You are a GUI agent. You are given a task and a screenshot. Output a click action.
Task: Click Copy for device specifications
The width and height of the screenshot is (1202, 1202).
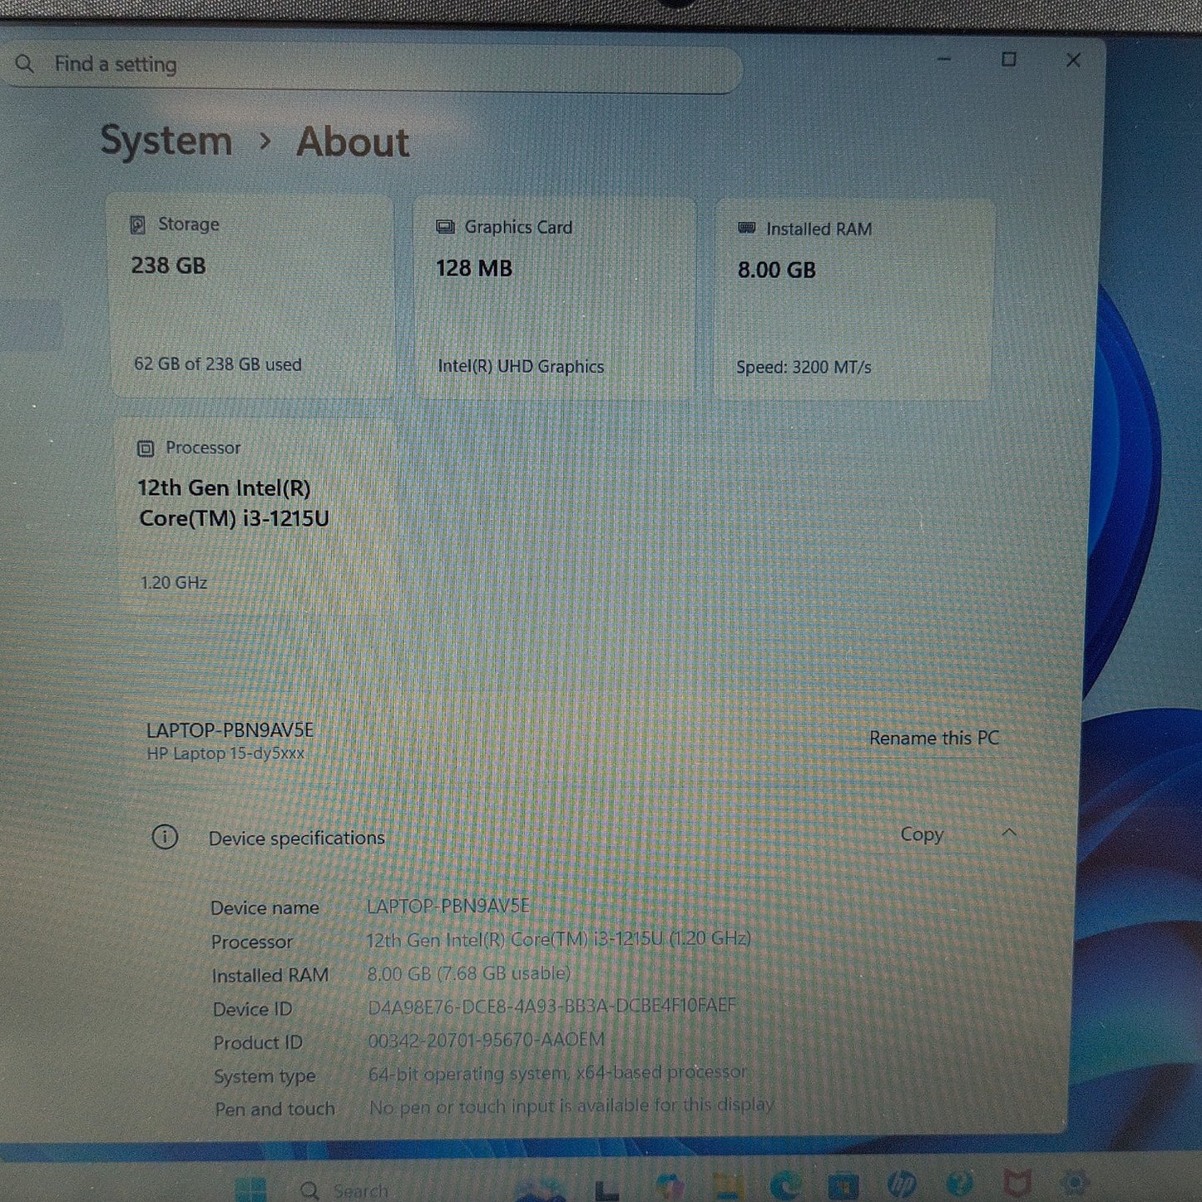920,835
